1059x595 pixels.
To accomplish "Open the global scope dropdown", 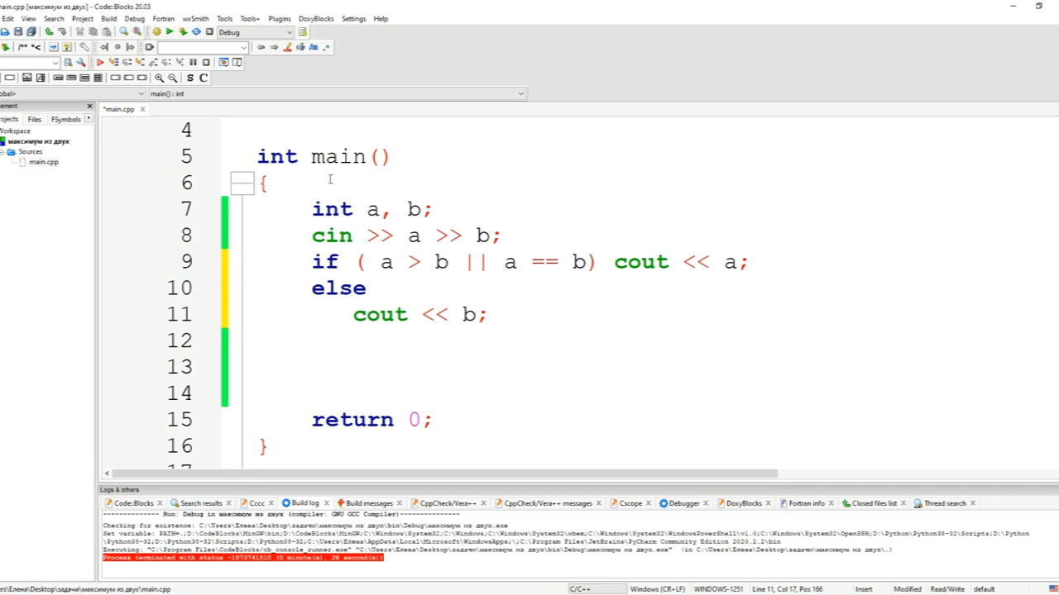I will (73, 93).
